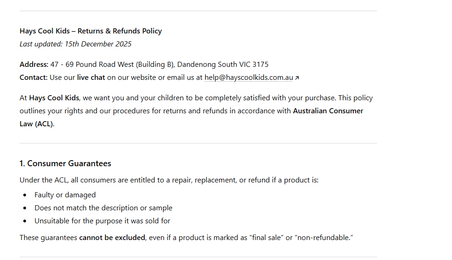Open the help@hayscoolkids.com.au email link
Viewport: 452px width, 260px height.
[249, 78]
